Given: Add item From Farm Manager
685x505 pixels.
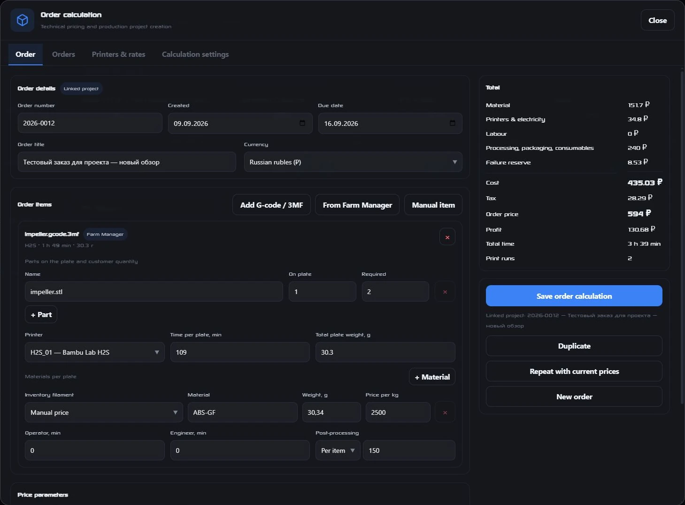Looking at the screenshot, I should click(x=357, y=205).
